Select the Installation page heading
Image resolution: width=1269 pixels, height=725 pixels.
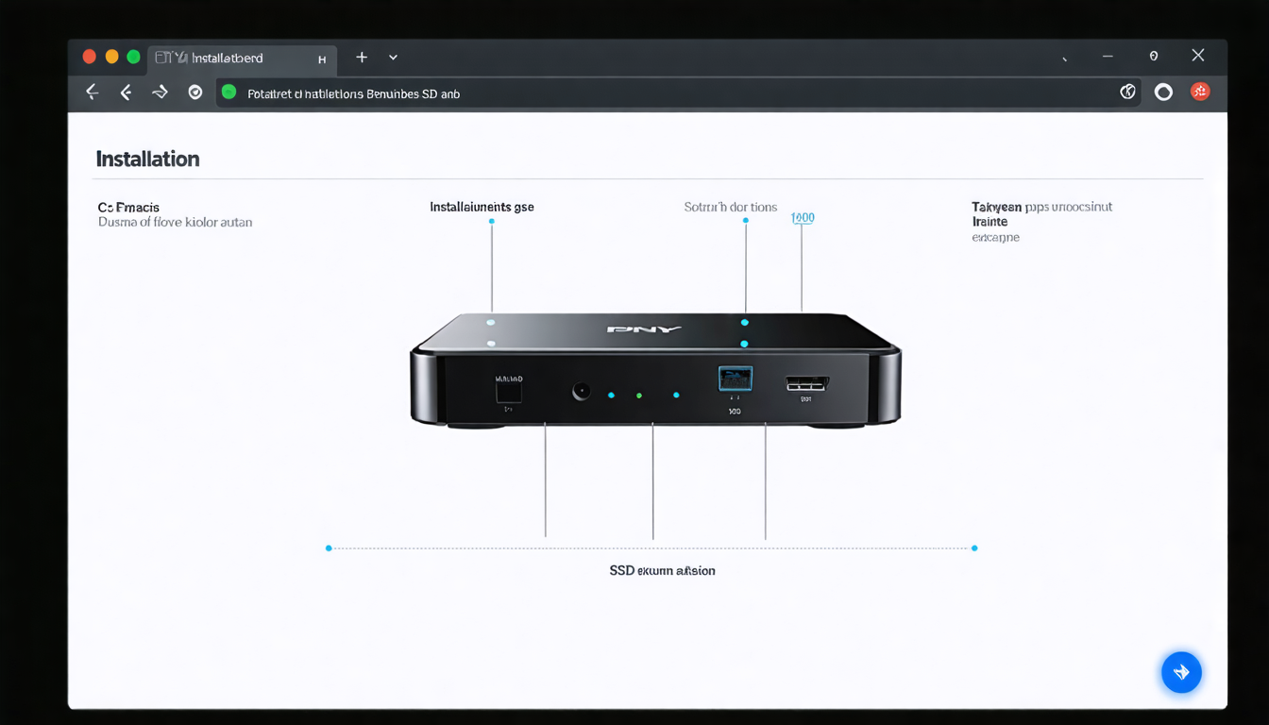tap(147, 158)
